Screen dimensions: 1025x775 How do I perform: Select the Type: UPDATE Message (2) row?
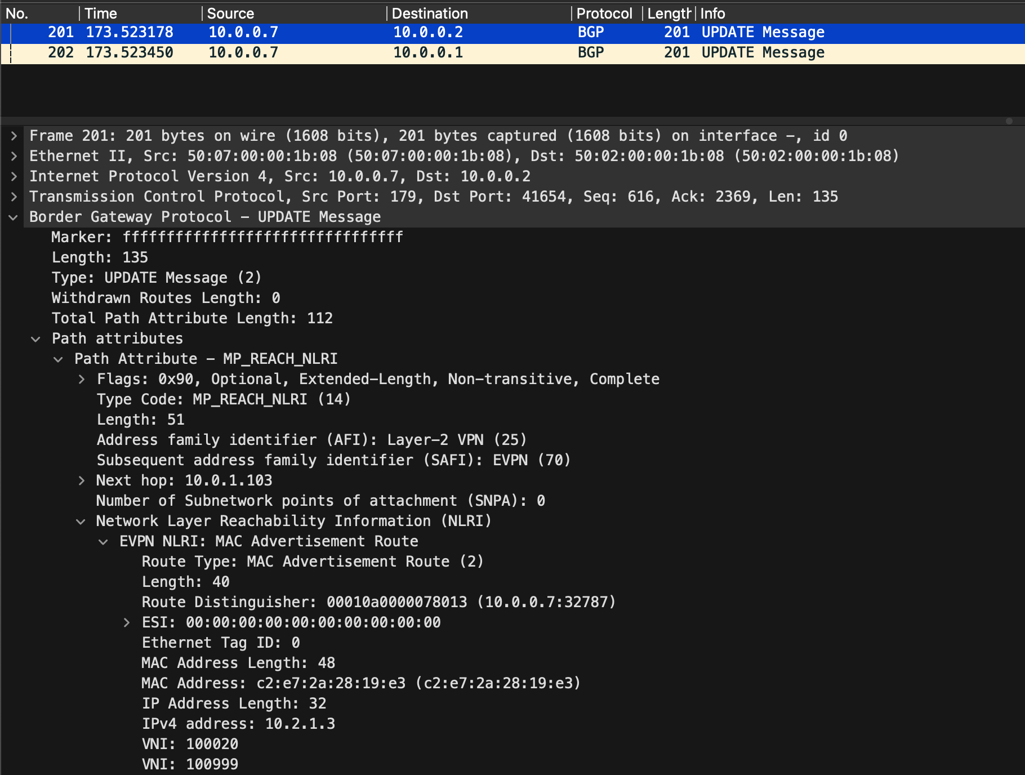(x=157, y=278)
